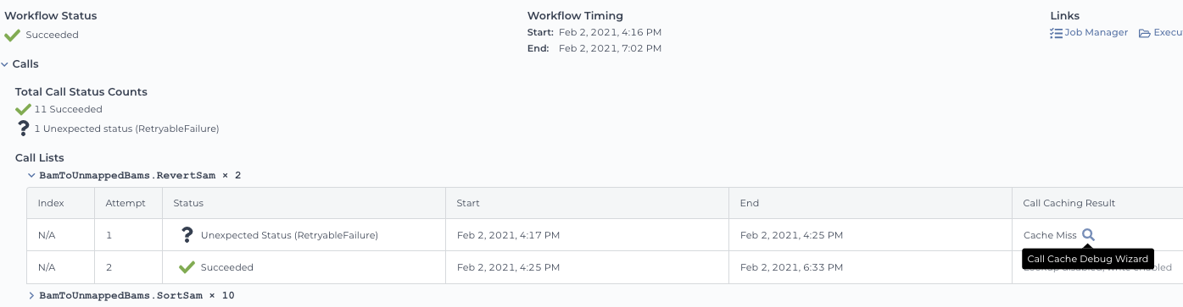The height and width of the screenshot is (307, 1183).
Task: Click the Attempt column header
Action: tap(126, 203)
